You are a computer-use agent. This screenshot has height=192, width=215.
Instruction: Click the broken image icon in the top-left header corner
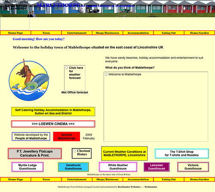(x=3, y=2)
